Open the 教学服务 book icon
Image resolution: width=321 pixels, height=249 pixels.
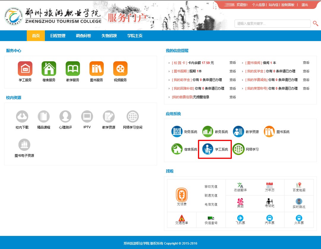[x=73, y=69]
